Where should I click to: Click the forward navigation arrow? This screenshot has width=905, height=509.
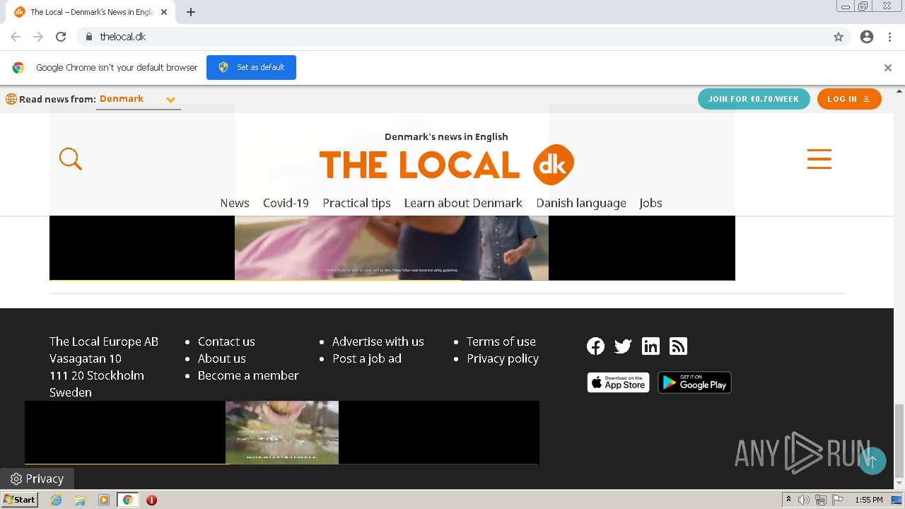pos(38,37)
